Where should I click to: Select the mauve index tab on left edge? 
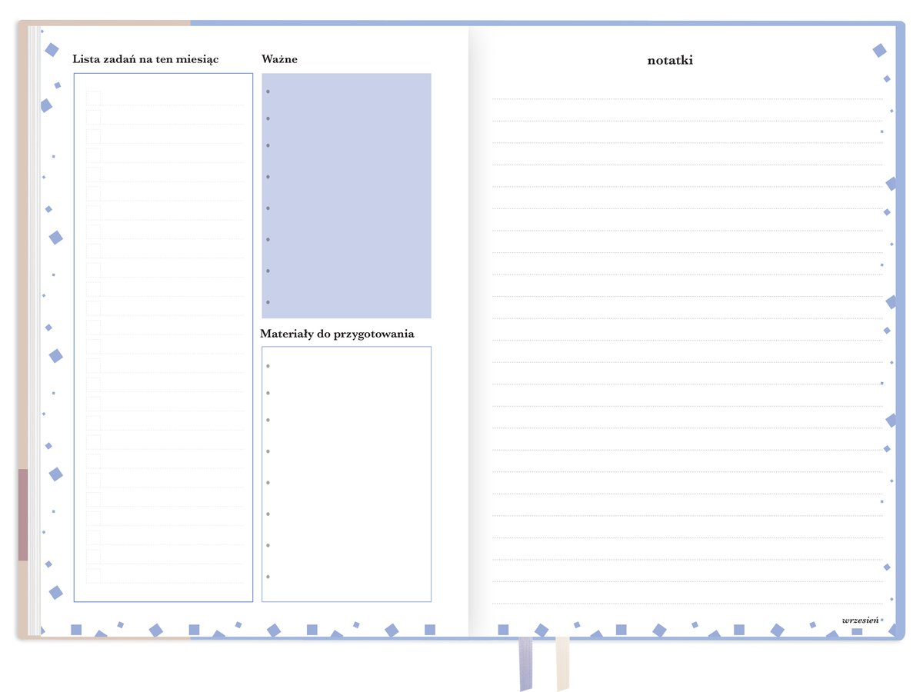coord(23,514)
